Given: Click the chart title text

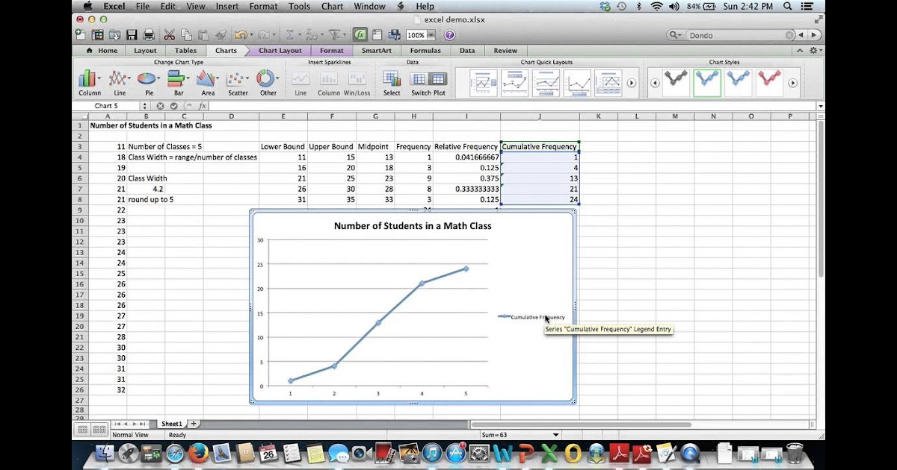Looking at the screenshot, I should click(413, 225).
